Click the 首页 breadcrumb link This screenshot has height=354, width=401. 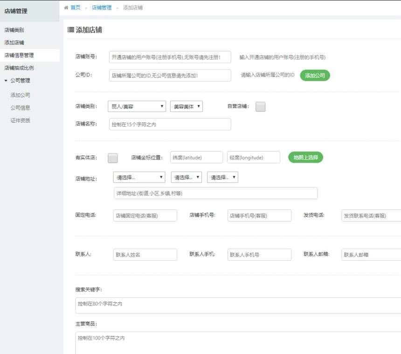pyautogui.click(x=76, y=7)
